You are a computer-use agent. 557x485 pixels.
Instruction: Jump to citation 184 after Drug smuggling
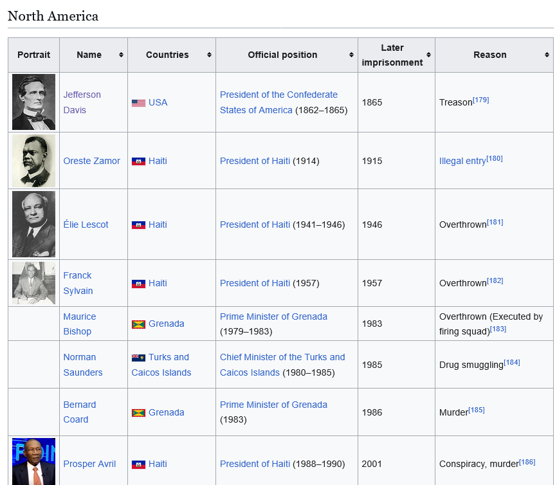point(512,362)
